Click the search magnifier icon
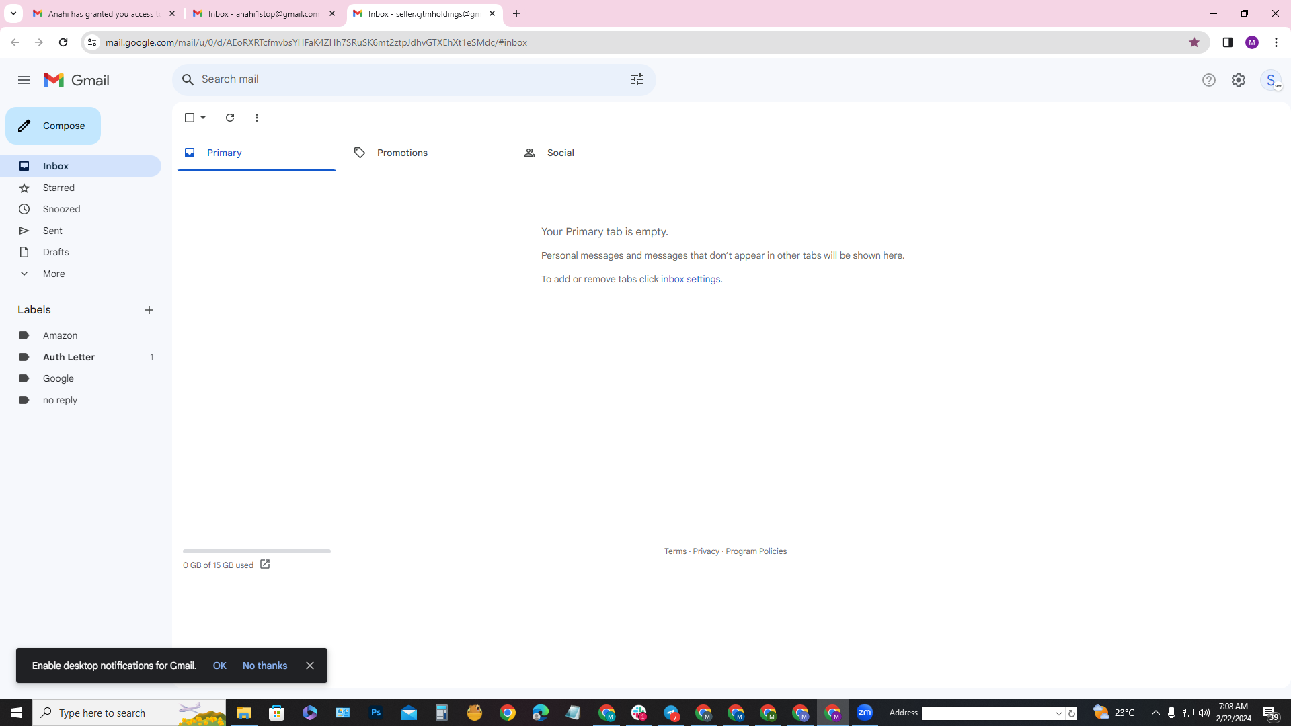 click(x=188, y=79)
